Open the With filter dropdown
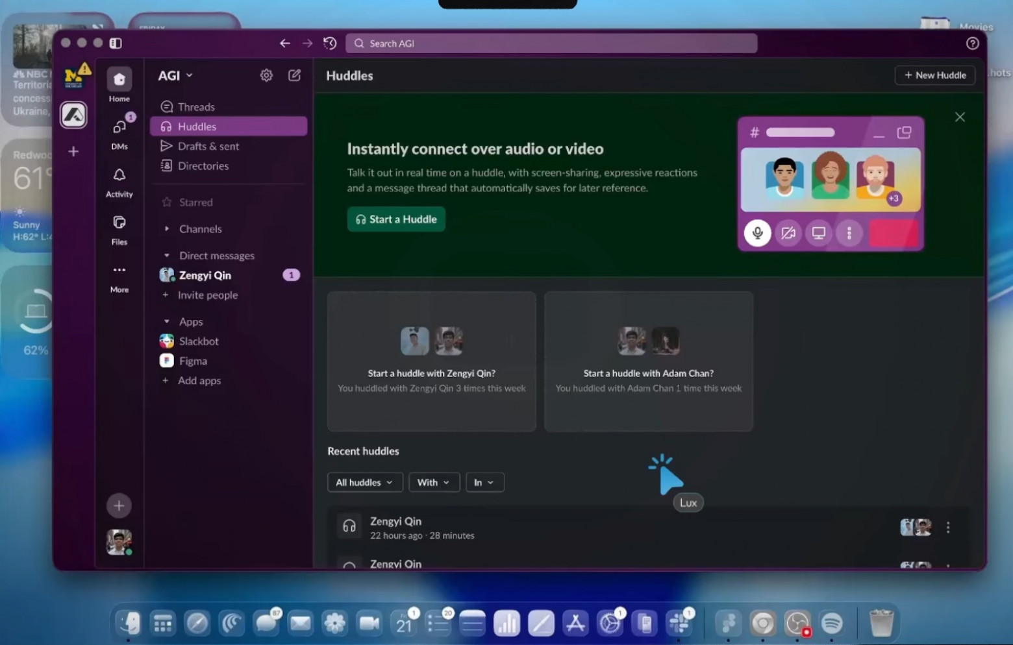The height and width of the screenshot is (645, 1013). 433,482
